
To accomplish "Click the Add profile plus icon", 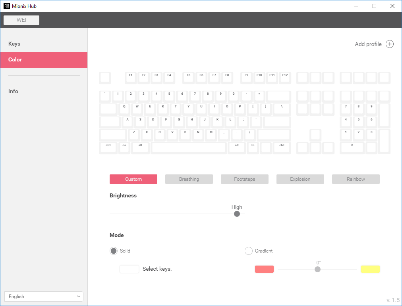I will pos(389,44).
